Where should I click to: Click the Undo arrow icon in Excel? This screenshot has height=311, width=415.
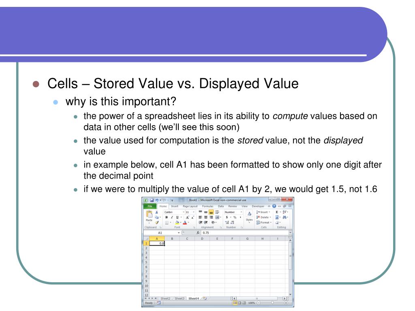(157, 200)
